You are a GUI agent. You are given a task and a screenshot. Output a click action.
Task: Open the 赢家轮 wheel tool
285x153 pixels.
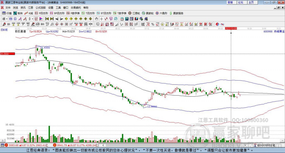148,13
